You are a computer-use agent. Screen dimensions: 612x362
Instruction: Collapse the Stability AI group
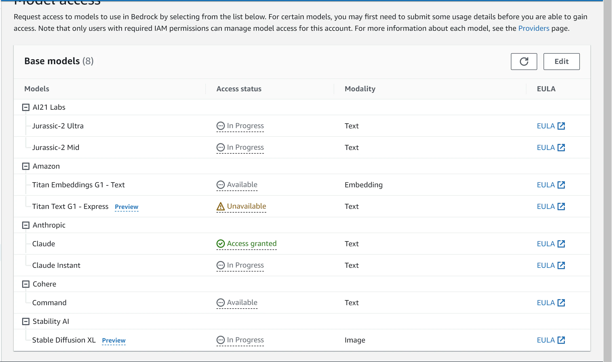[x=26, y=321]
